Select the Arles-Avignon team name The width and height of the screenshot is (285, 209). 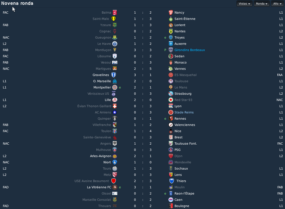[101, 156]
